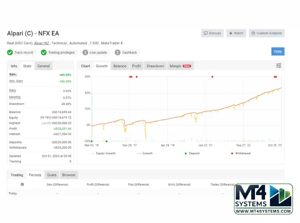Click the Live update status icon
Viewport: 300px width, 223px height.
point(85,52)
